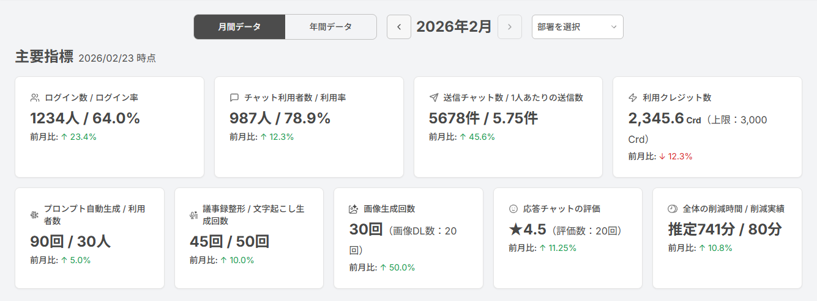This screenshot has height=301, width=817.
Task: Select the 987人 / 78.9% chat users value
Action: click(x=280, y=118)
